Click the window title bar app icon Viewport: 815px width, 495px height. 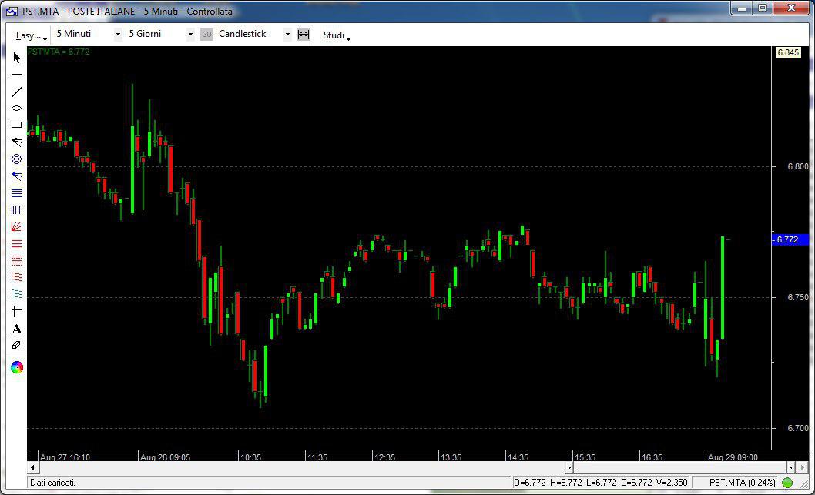click(x=12, y=11)
